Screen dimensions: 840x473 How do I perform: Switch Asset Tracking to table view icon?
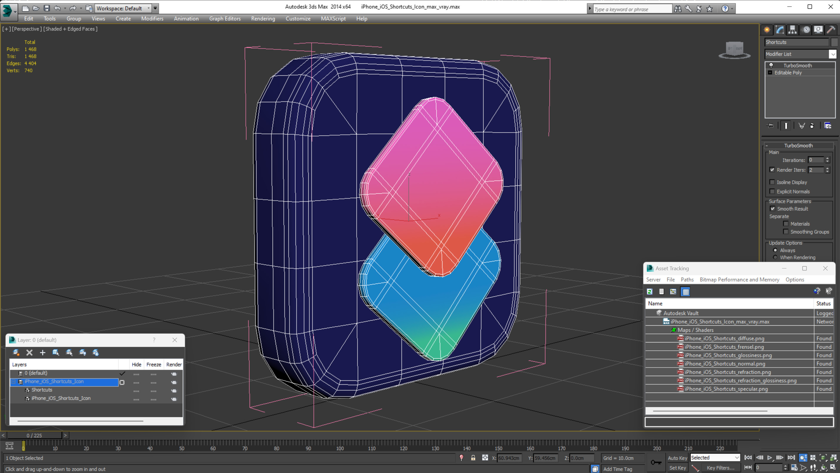pyautogui.click(x=686, y=292)
